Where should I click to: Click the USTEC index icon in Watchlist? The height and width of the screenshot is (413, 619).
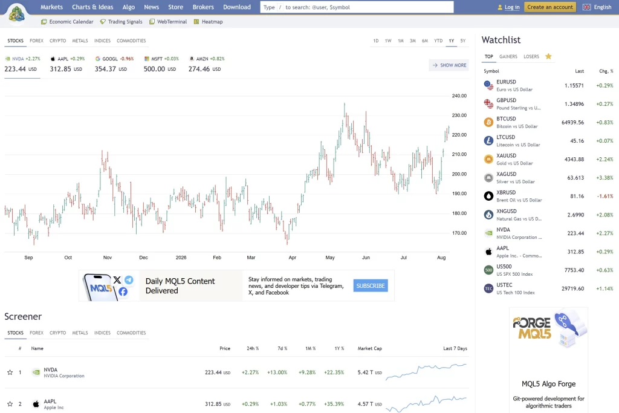(488, 288)
